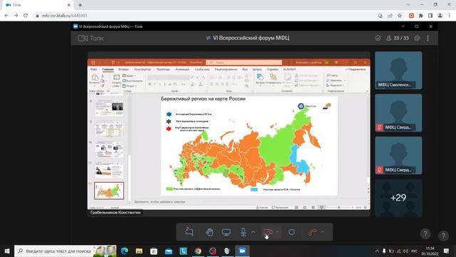This screenshot has width=456, height=257.
Task: Open the red extension icon
Action: (411, 16)
